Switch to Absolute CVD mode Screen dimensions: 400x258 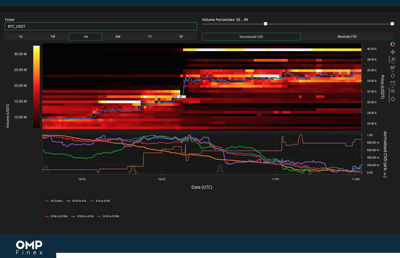[x=347, y=37]
